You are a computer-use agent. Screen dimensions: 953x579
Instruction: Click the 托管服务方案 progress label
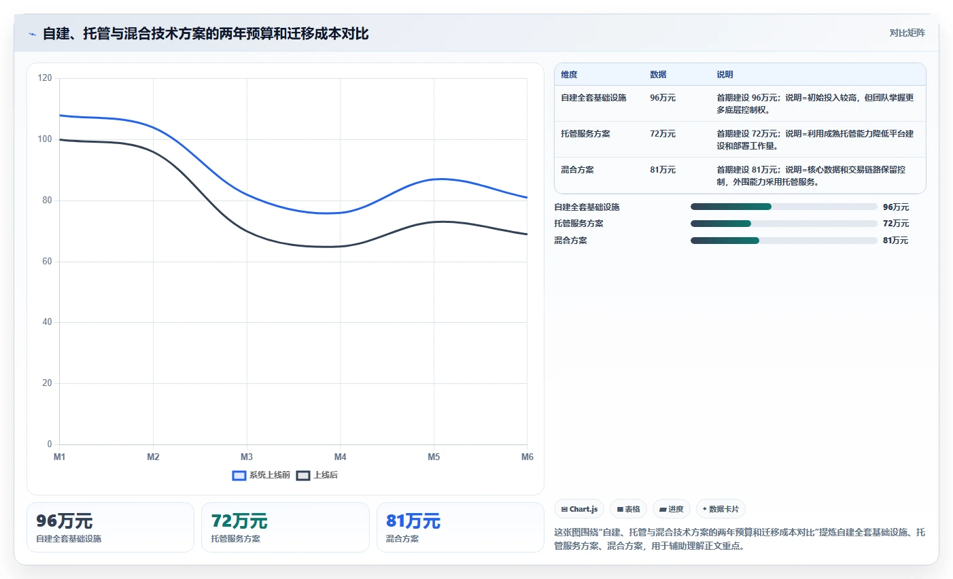click(x=578, y=224)
